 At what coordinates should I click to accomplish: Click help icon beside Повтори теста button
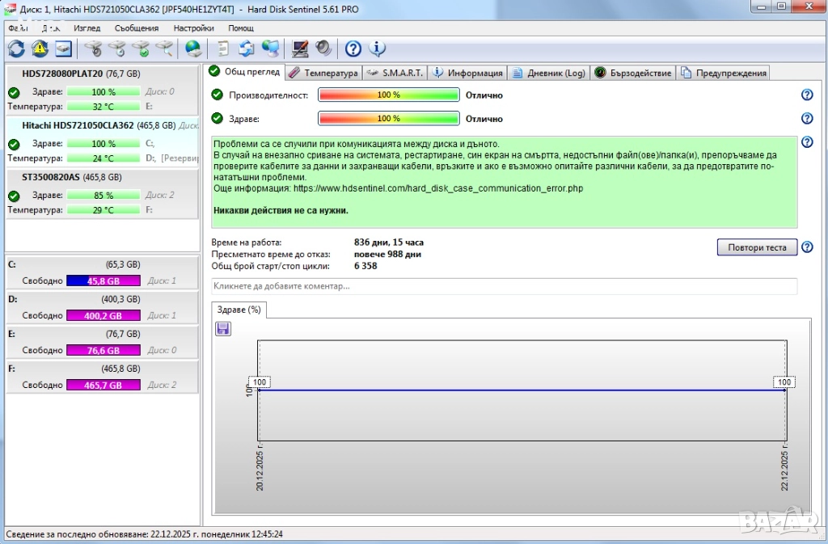tap(806, 247)
